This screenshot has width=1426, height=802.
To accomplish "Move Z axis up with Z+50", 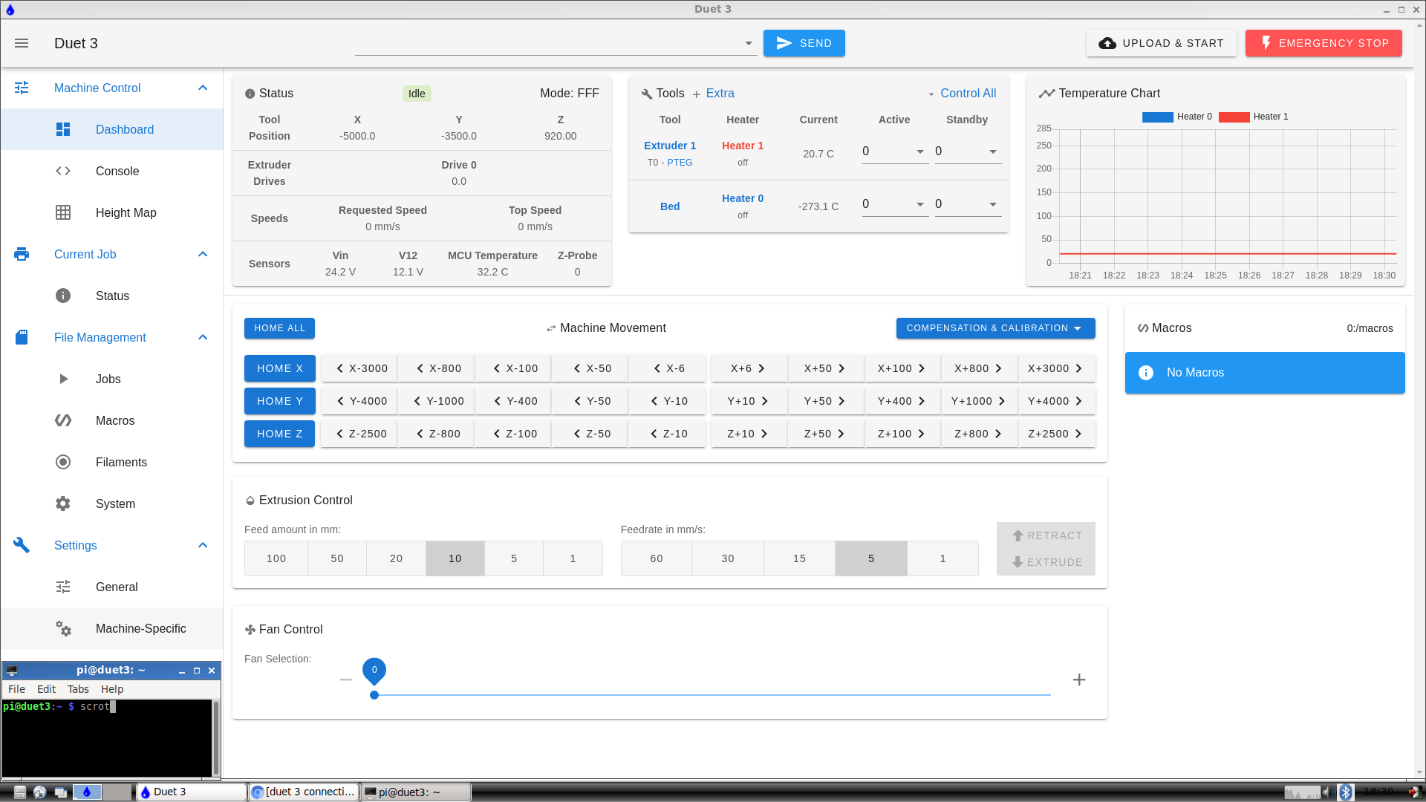I will (825, 434).
